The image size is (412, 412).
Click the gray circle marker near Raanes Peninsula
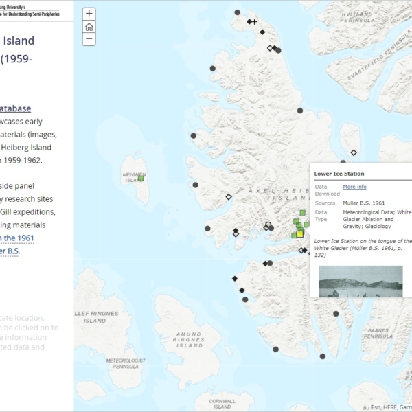tap(336, 314)
